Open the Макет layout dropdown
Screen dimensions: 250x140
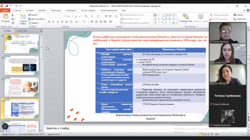(x=34, y=15)
